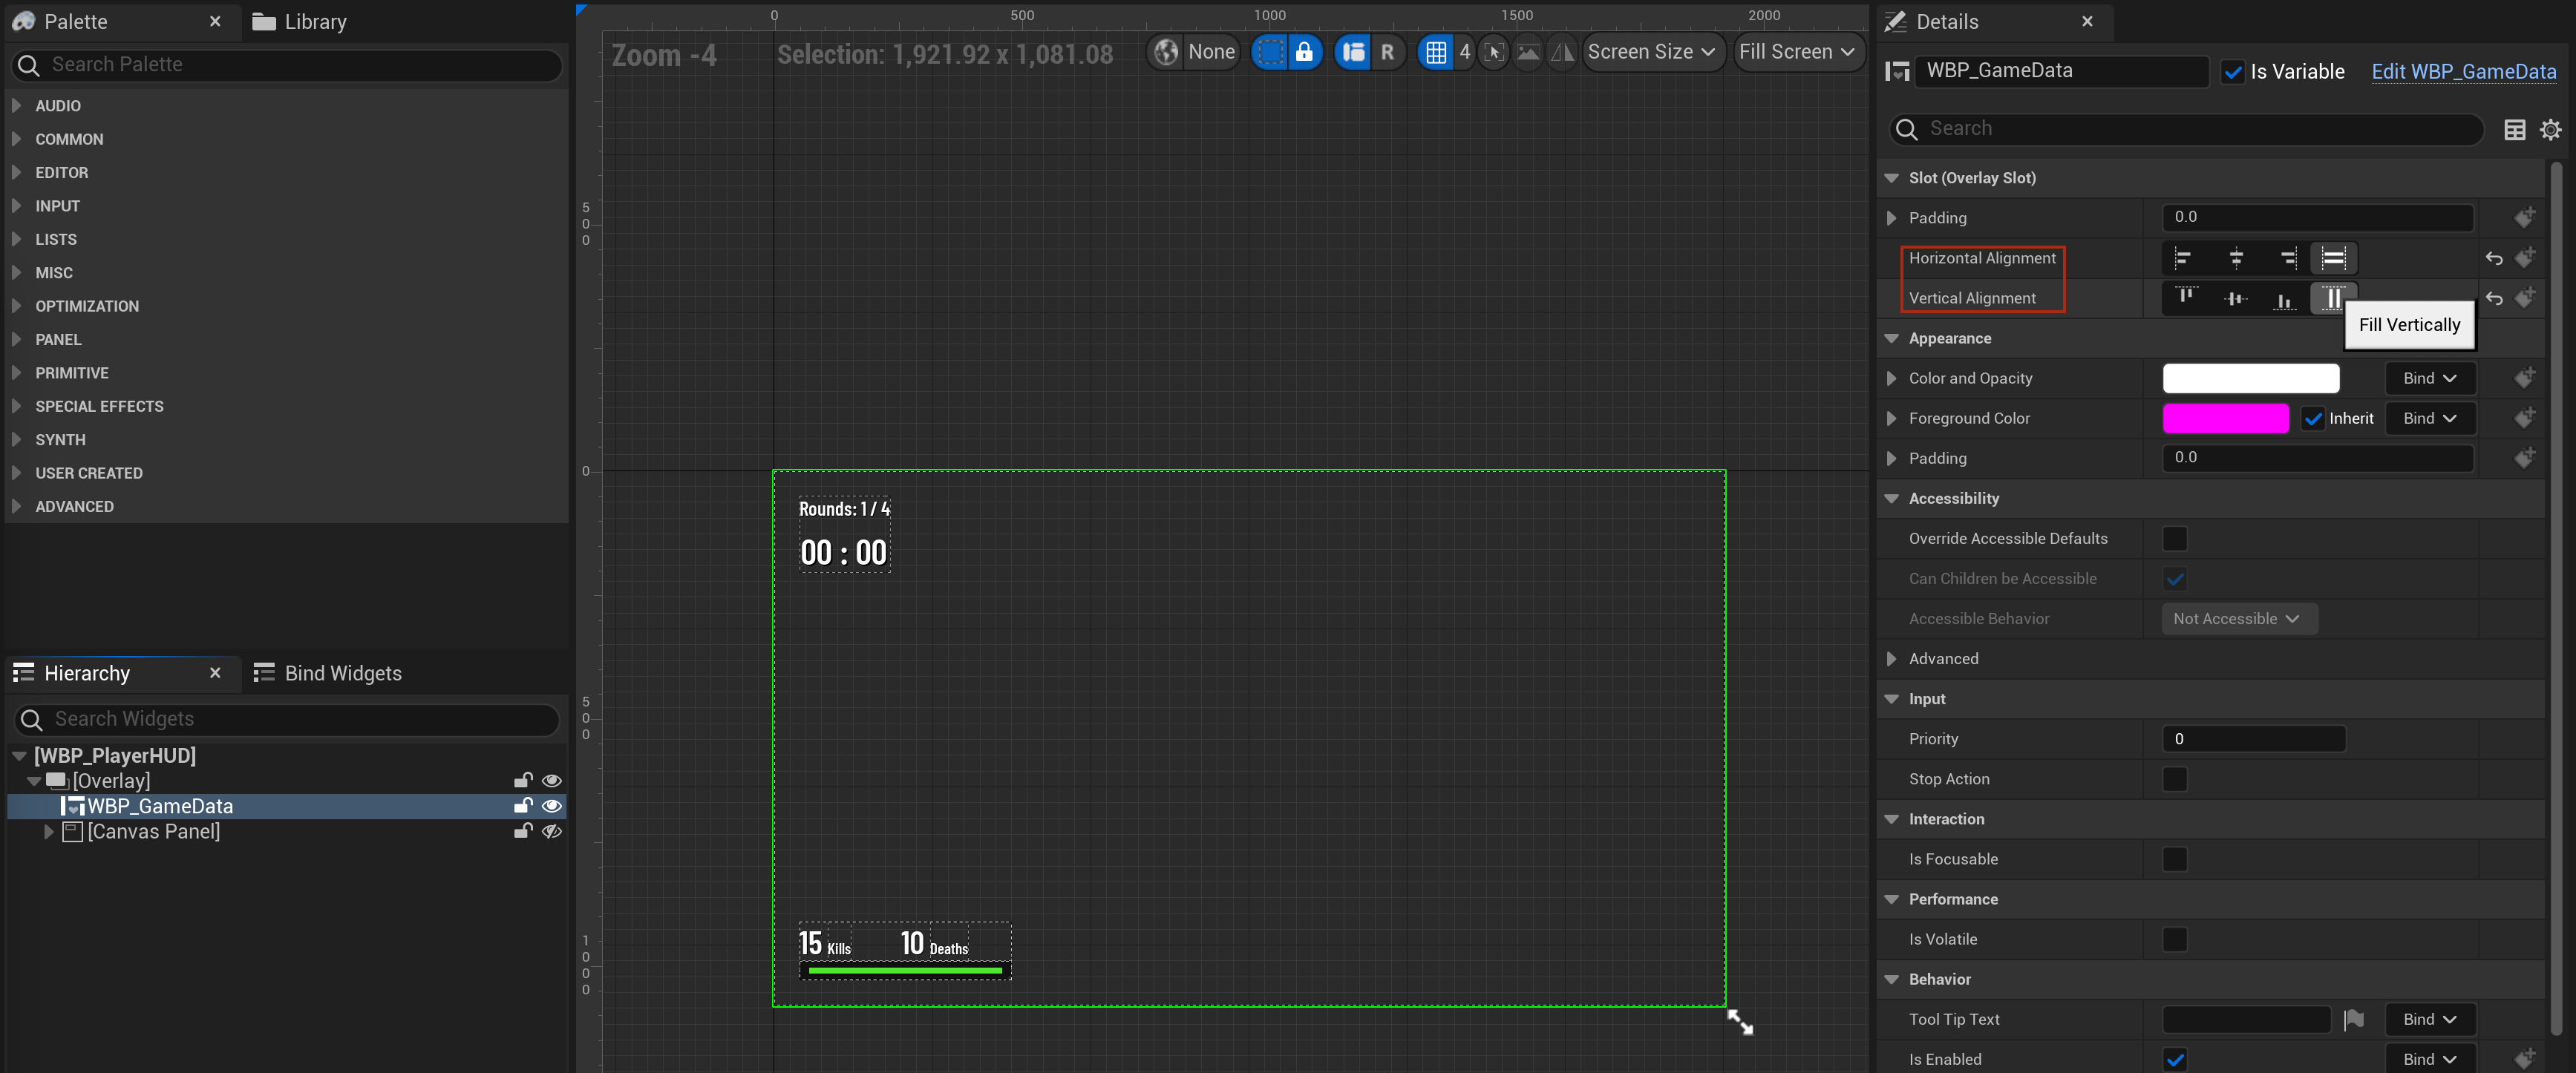Click the flip mirror preview icon
Image resolution: width=2576 pixels, height=1073 pixels.
1562,52
